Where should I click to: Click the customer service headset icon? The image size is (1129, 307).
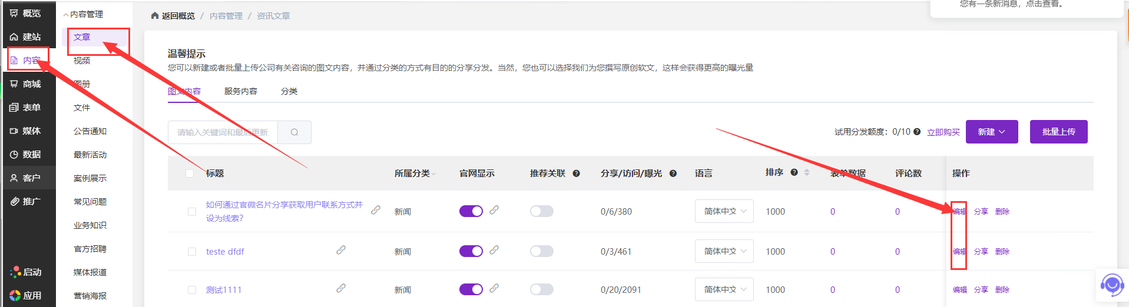pos(1112,286)
